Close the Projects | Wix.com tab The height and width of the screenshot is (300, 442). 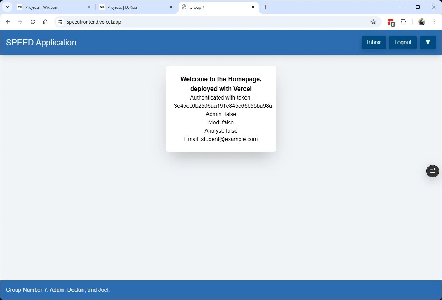(89, 7)
